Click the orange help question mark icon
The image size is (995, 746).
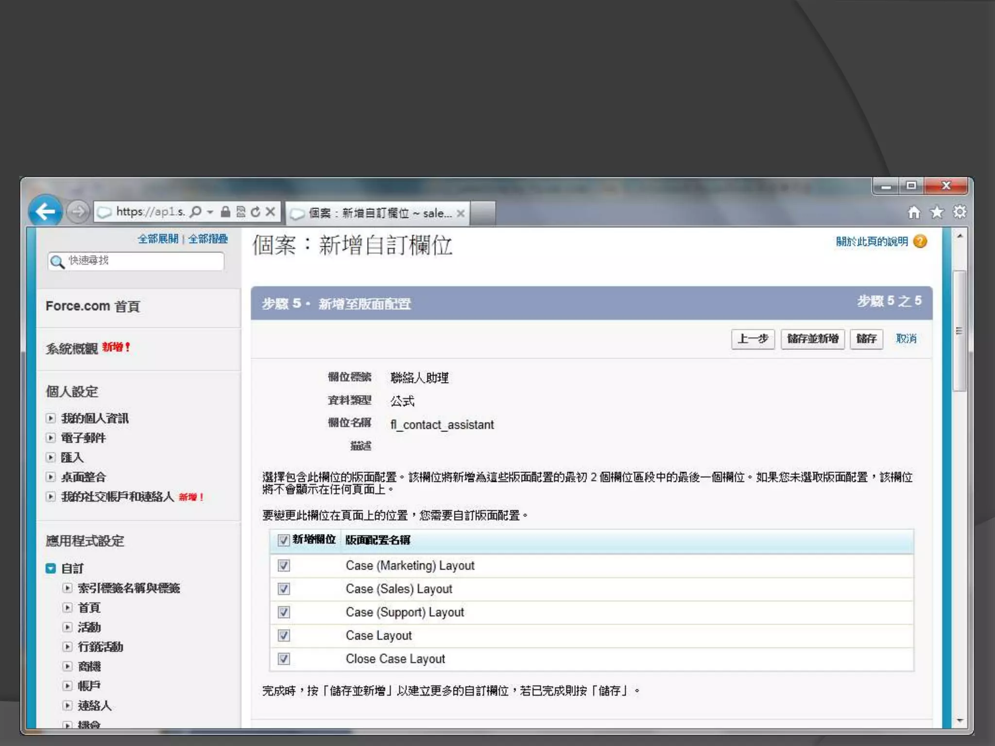920,241
